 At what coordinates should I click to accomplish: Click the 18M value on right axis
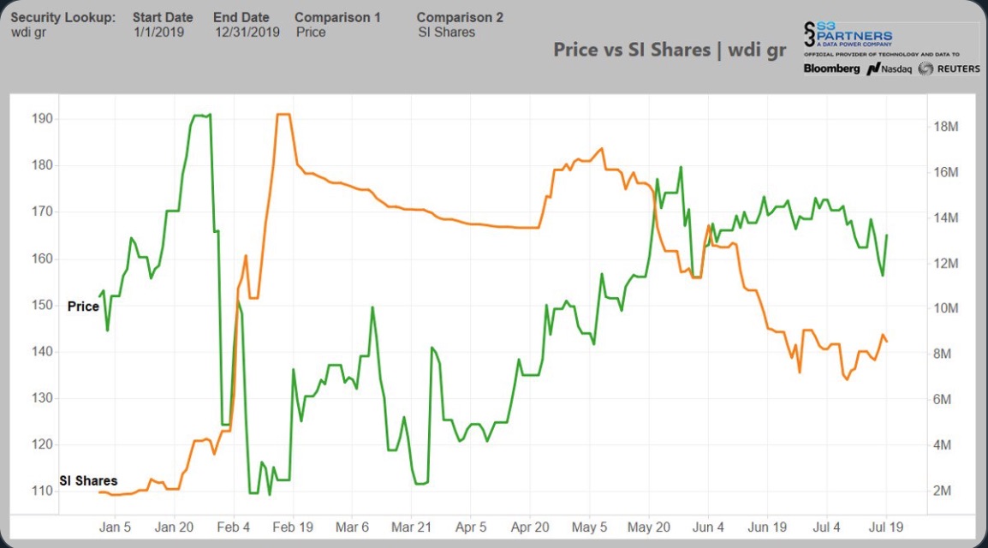(x=945, y=127)
